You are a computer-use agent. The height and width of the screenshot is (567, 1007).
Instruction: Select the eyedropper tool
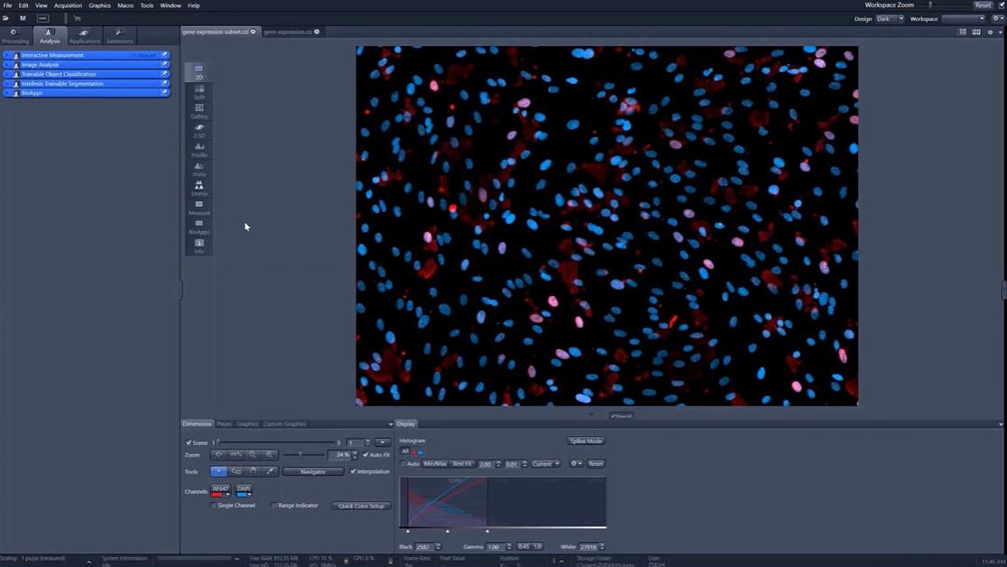tap(270, 471)
